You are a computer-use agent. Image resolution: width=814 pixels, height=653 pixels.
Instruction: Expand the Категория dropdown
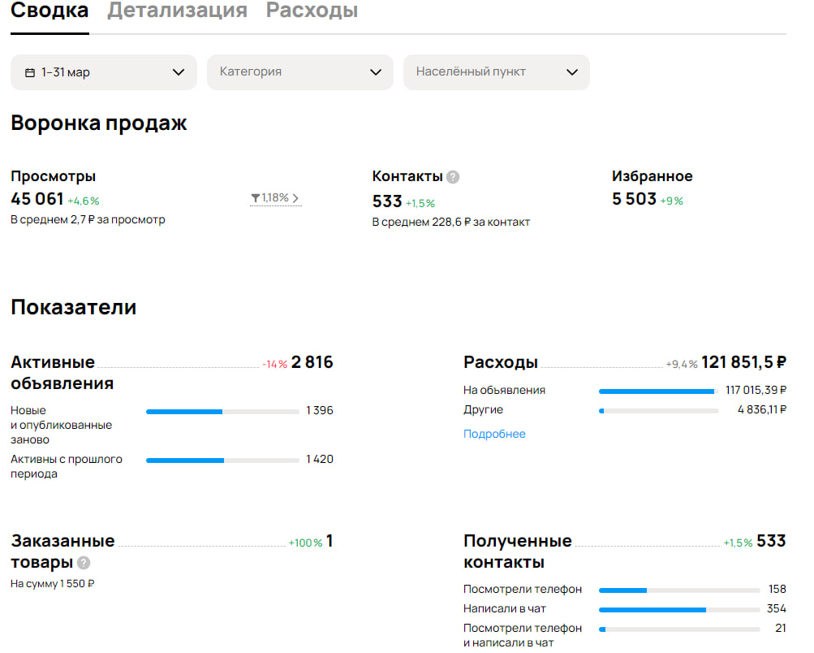pos(299,71)
